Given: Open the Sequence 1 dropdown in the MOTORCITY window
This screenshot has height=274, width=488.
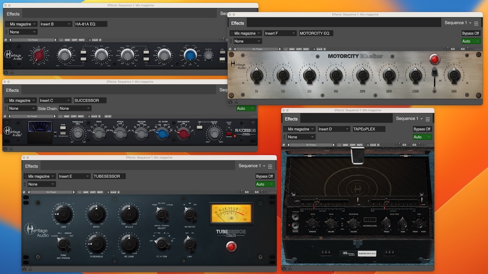Looking at the screenshot, I should point(456,23).
